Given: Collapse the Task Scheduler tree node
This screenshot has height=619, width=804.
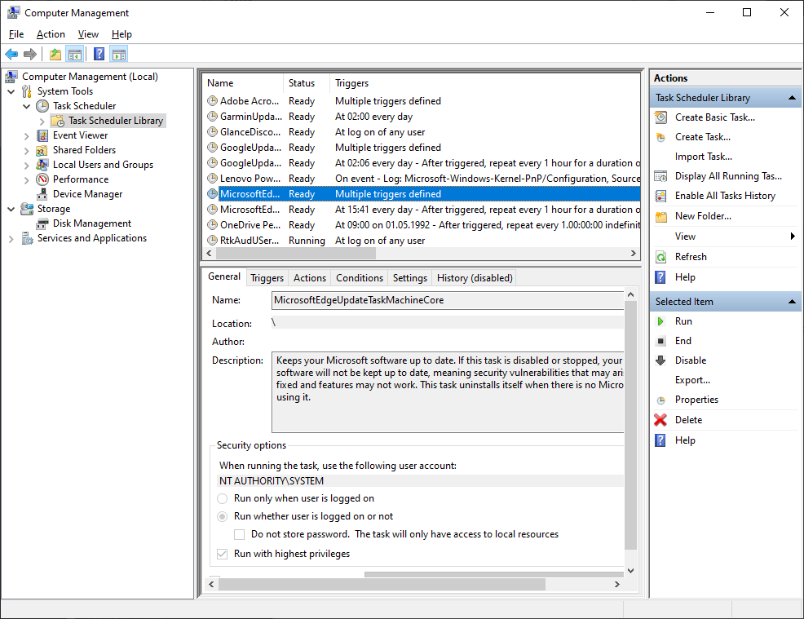Looking at the screenshot, I should click(27, 106).
